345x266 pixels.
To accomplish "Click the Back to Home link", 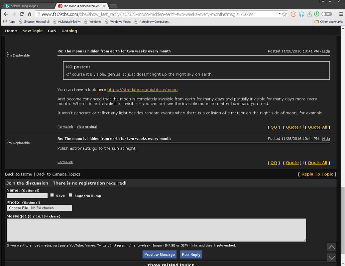I will pos(19,174).
